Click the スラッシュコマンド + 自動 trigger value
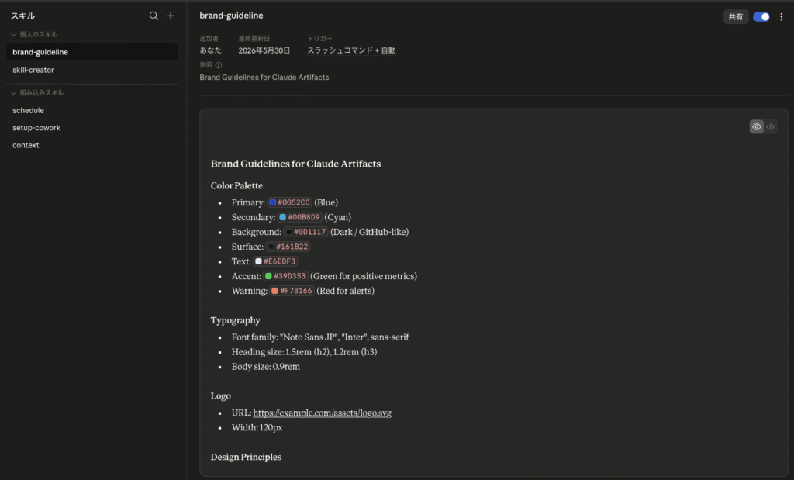The width and height of the screenshot is (794, 480). [x=351, y=50]
